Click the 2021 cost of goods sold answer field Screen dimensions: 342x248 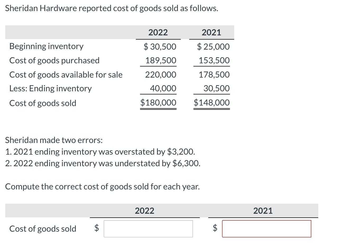pos(267,229)
